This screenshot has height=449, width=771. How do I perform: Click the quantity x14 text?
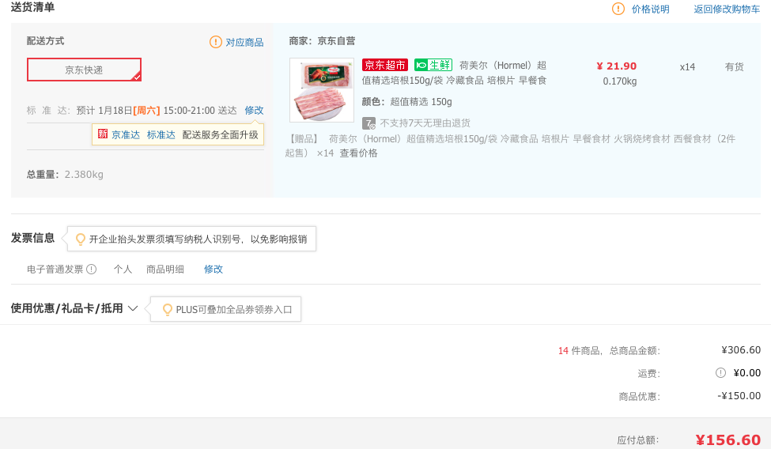tap(687, 67)
